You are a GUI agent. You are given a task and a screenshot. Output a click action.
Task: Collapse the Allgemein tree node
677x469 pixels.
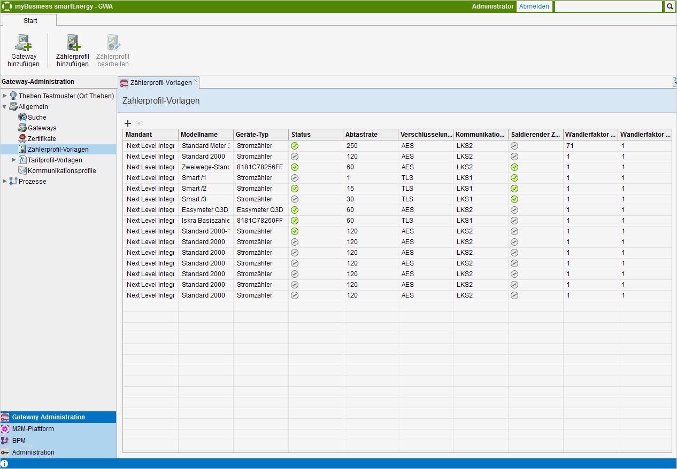coord(5,107)
